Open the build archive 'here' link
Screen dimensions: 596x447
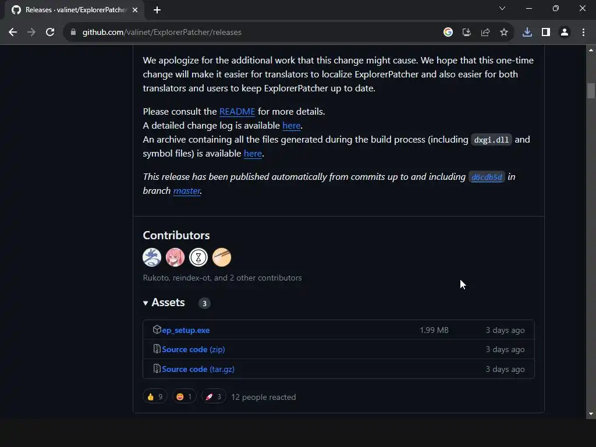[253, 154]
